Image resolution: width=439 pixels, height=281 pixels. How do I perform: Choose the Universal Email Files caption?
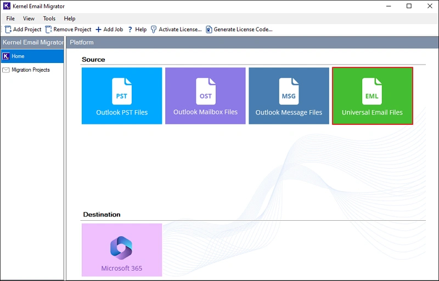pyautogui.click(x=372, y=112)
